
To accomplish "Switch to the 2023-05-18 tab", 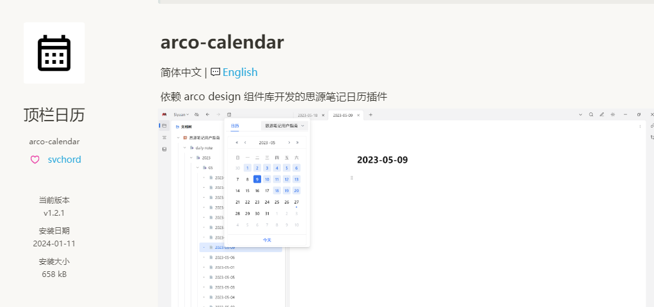I will point(308,115).
